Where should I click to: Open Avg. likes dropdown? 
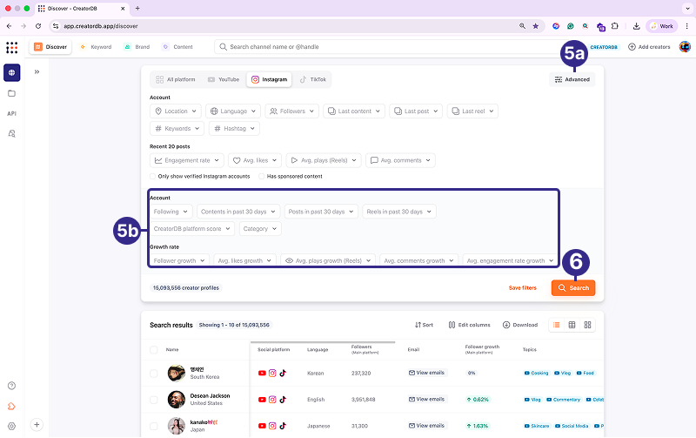(x=255, y=160)
